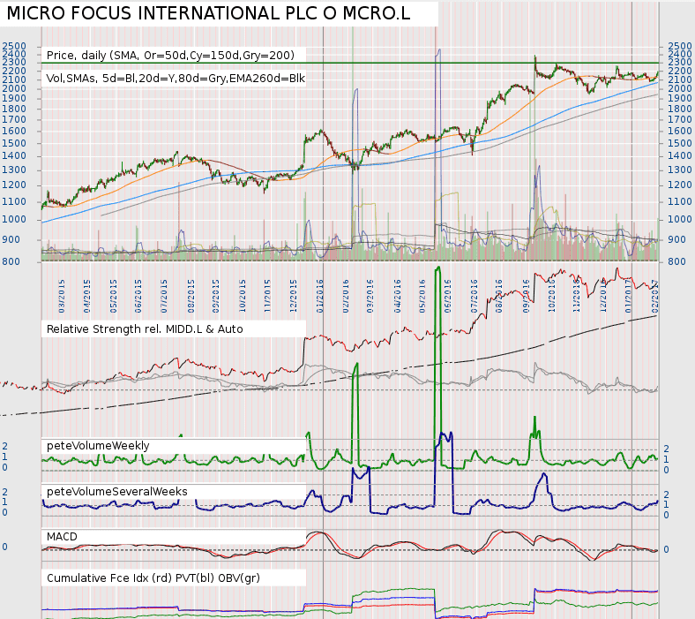Click the 2500 value on left price axis
695x619 pixels.
[14, 46]
